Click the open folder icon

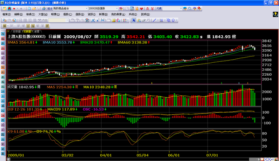34,8
